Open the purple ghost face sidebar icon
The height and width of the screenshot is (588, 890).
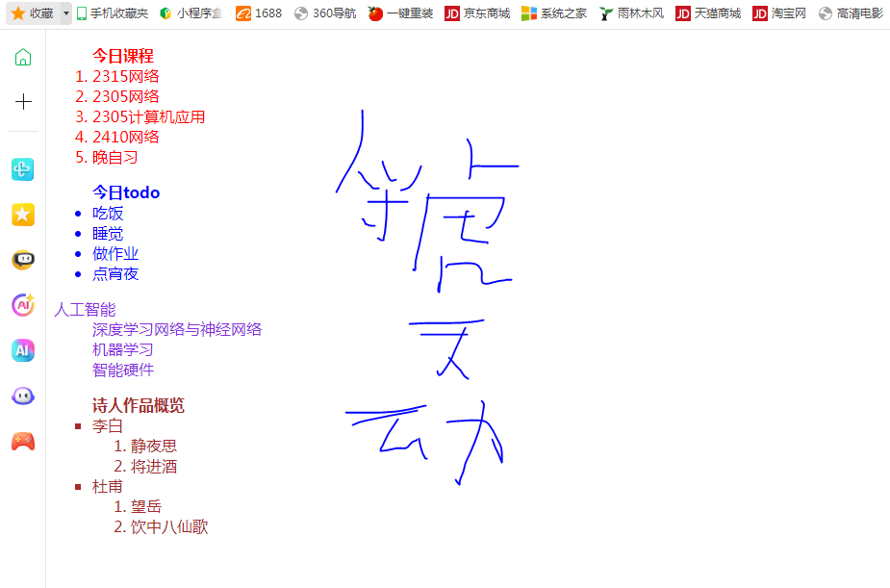pos(23,396)
